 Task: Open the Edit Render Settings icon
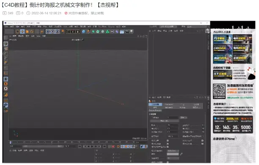point(77,31)
